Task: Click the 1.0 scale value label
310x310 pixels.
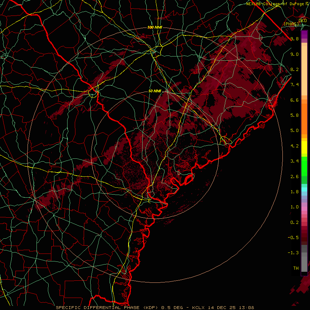Action: tap(294, 207)
